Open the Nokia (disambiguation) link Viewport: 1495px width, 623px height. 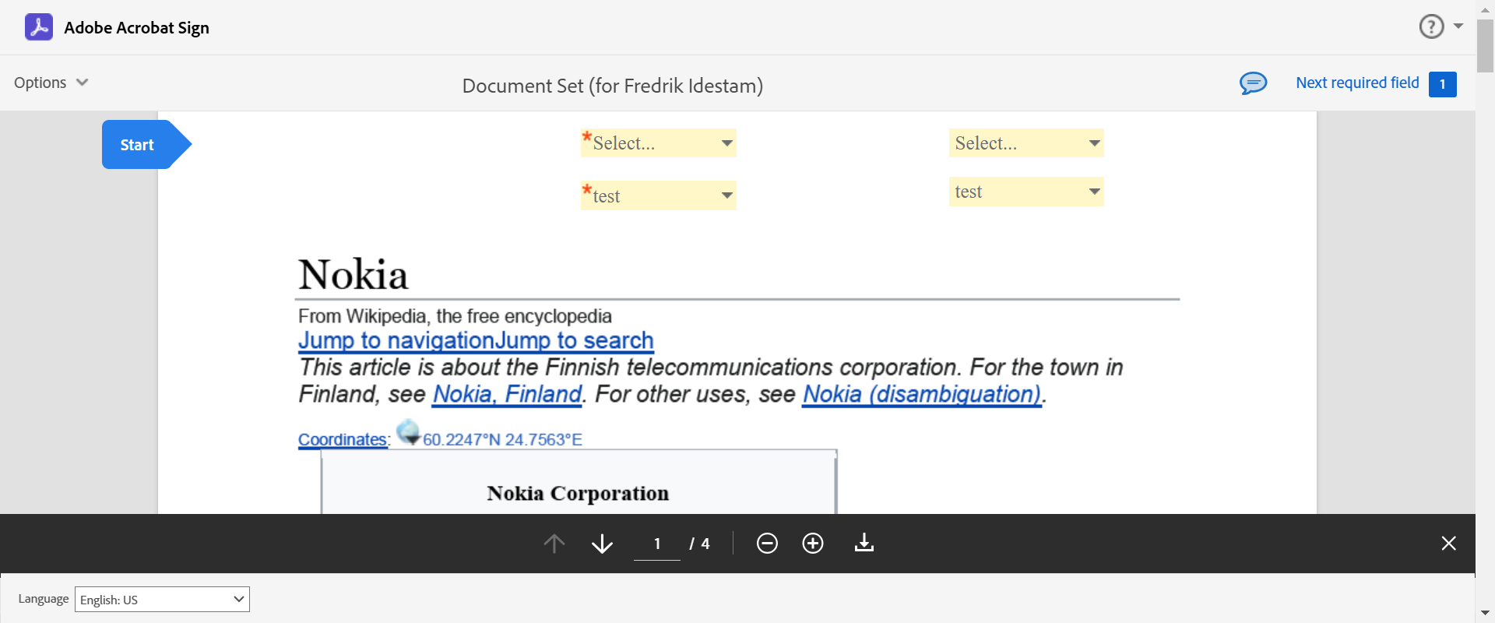pos(922,395)
